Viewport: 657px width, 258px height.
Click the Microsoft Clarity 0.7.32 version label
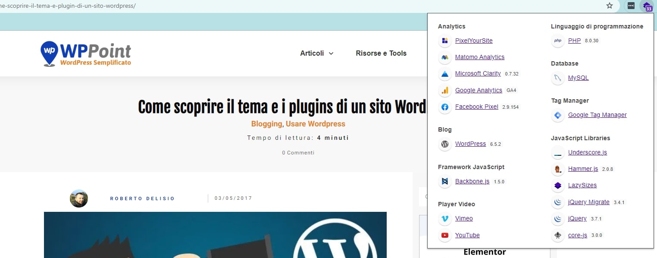pyautogui.click(x=512, y=74)
